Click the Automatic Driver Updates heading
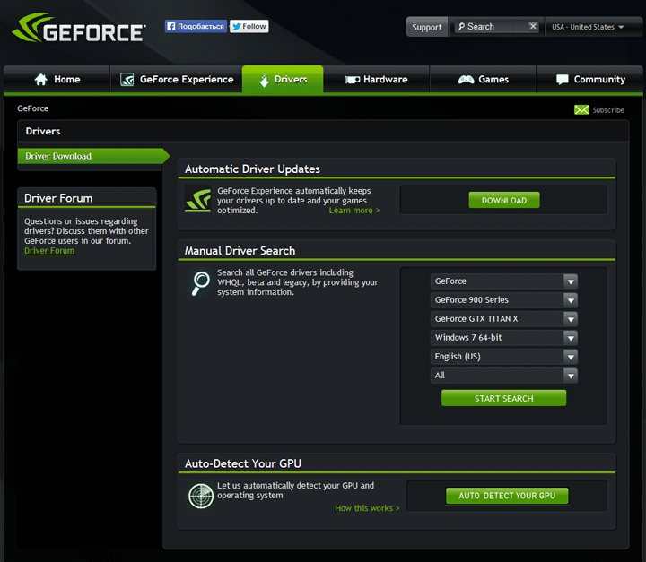Image resolution: width=646 pixels, height=562 pixels. [252, 169]
